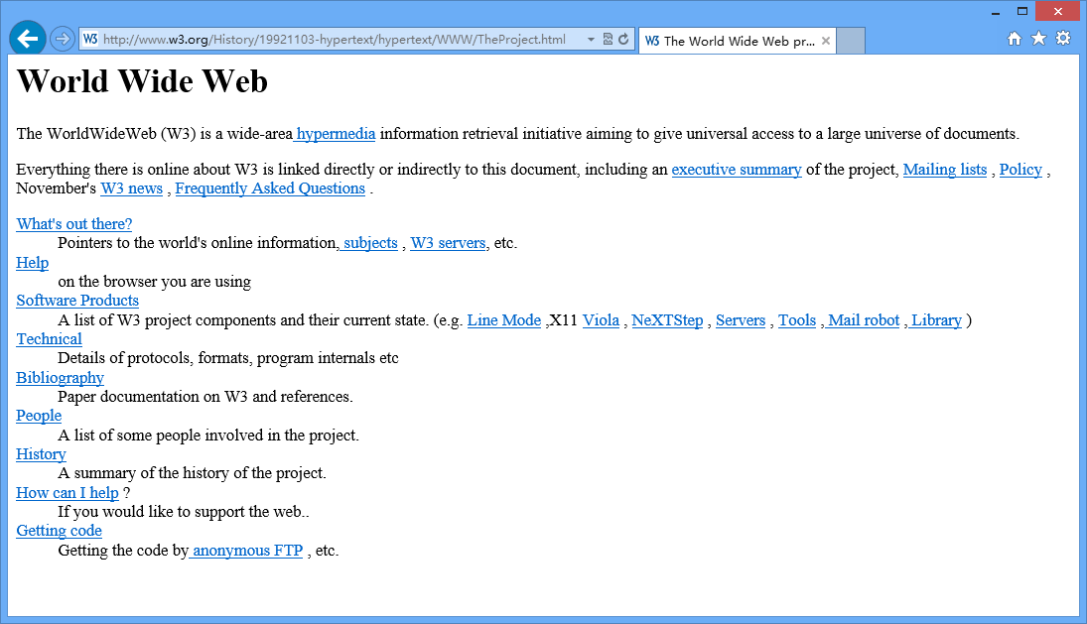Toggle Compatibility View icon in address bar

(x=608, y=40)
